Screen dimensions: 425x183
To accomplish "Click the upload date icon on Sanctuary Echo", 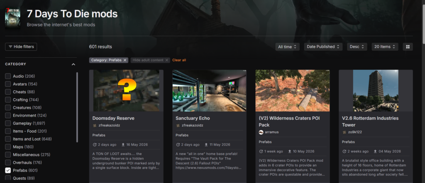I will (x=206, y=145).
